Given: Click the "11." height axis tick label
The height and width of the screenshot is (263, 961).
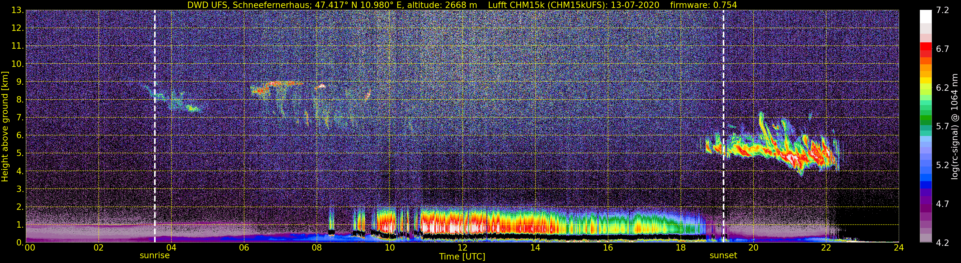Looking at the screenshot, I should (18, 46).
